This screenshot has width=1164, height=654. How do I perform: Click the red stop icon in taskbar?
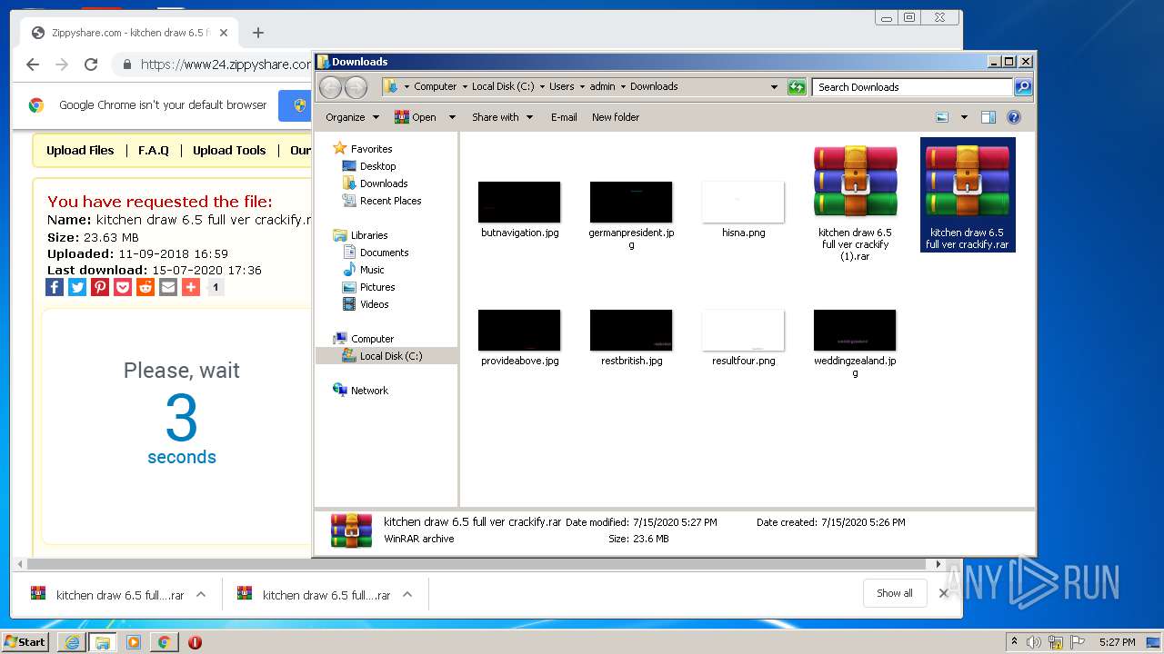pos(195,642)
